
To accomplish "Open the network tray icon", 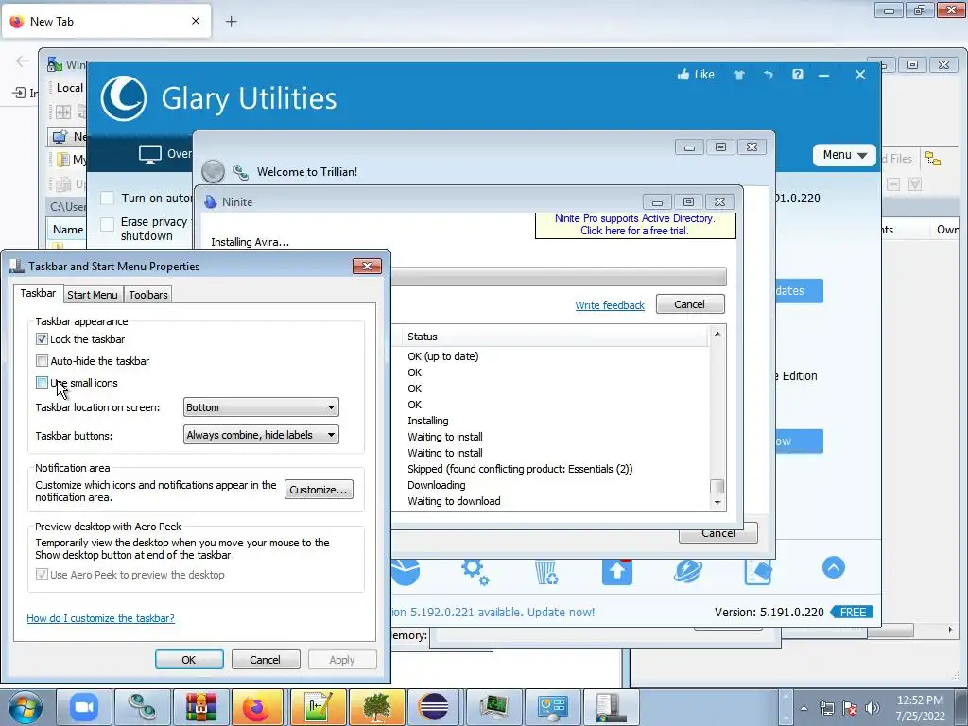I will coord(826,708).
